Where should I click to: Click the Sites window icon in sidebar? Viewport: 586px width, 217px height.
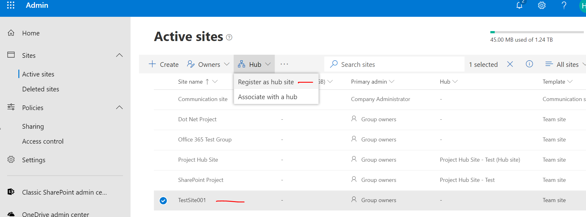tap(11, 55)
